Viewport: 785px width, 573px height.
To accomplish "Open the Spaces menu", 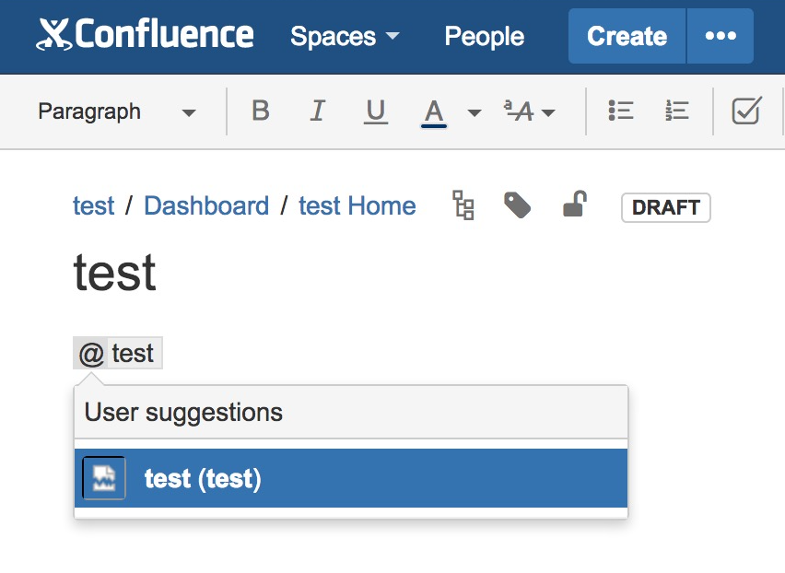I will pos(345,37).
